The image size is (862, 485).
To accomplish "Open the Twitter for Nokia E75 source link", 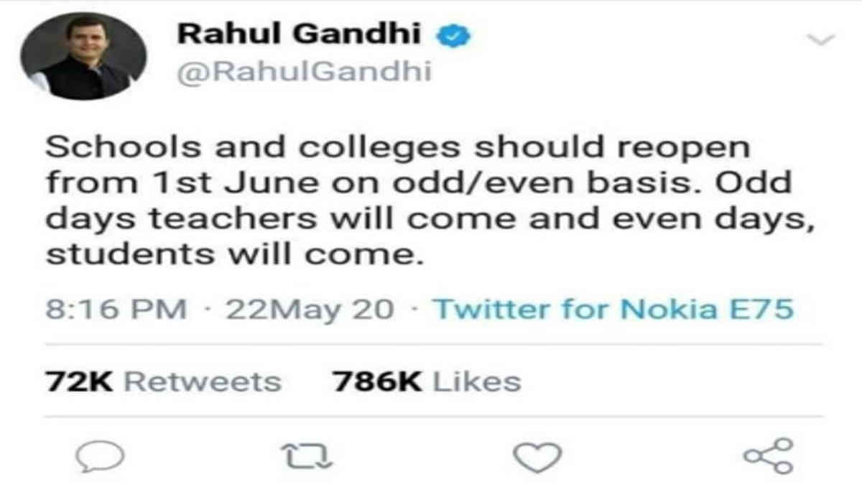I will [x=614, y=310].
